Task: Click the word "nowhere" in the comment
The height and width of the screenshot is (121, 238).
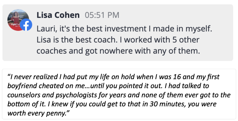Action: click(116, 51)
